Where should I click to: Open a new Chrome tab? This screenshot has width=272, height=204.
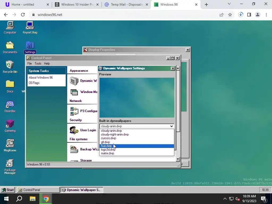206,5
